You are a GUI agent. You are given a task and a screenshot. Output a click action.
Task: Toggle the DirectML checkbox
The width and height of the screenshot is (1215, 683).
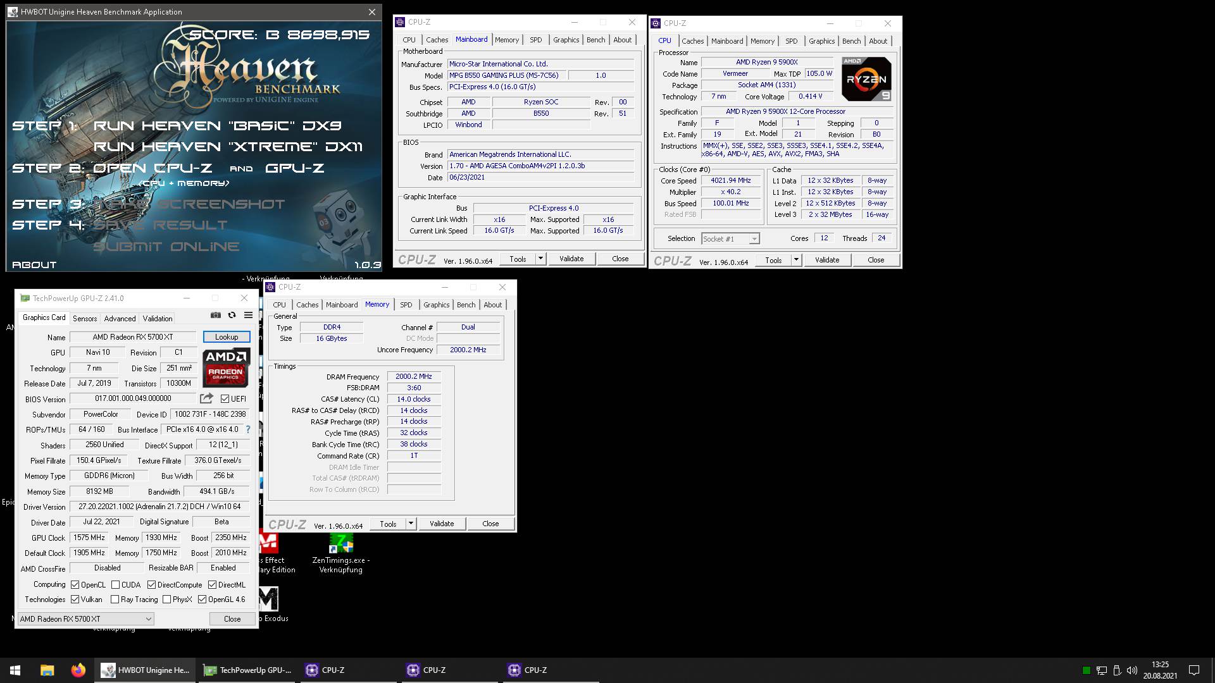tap(213, 585)
